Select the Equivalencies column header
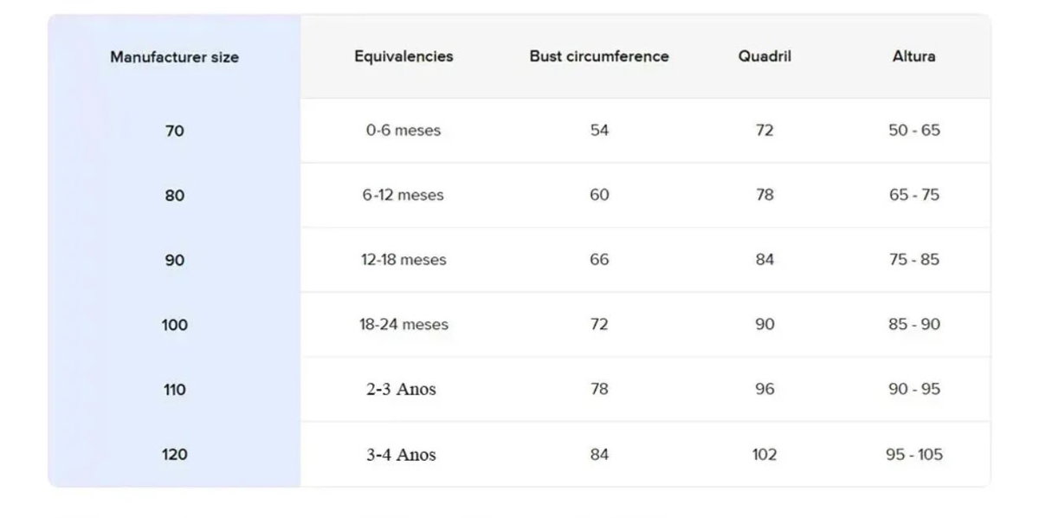Viewport: 1039px width, 518px height. tap(403, 56)
